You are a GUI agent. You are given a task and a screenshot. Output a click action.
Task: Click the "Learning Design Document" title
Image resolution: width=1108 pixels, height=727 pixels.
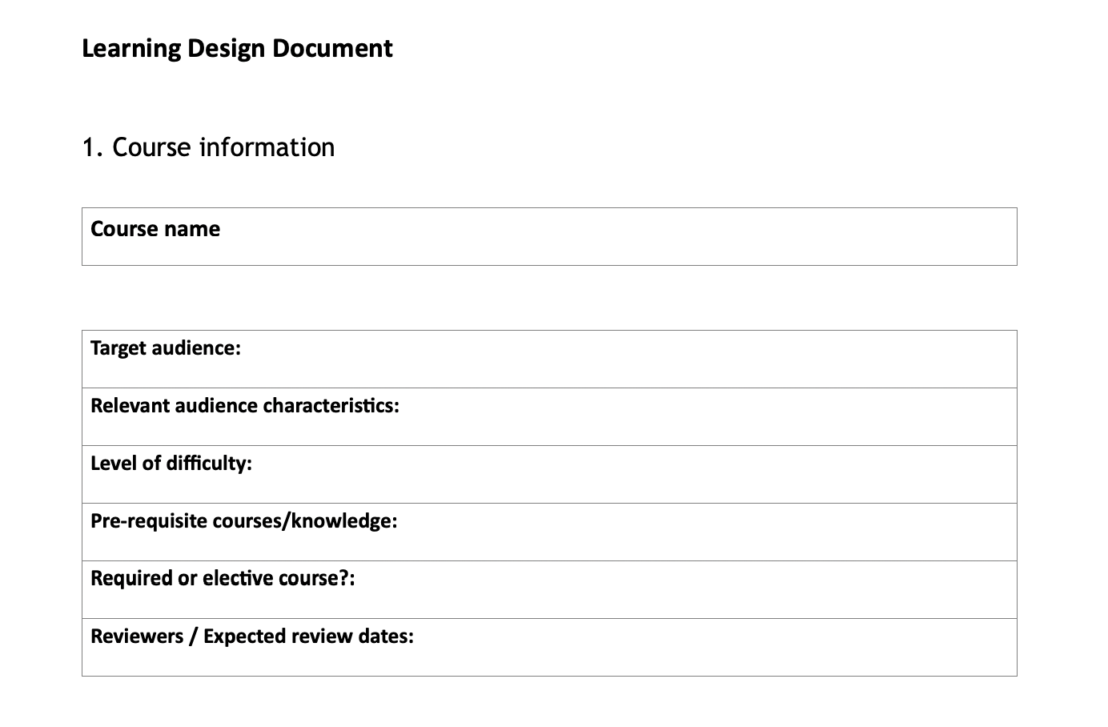tap(237, 49)
